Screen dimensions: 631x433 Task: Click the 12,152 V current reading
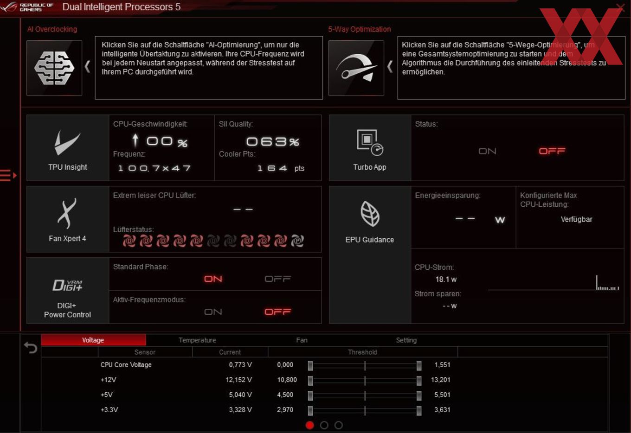[x=239, y=380]
